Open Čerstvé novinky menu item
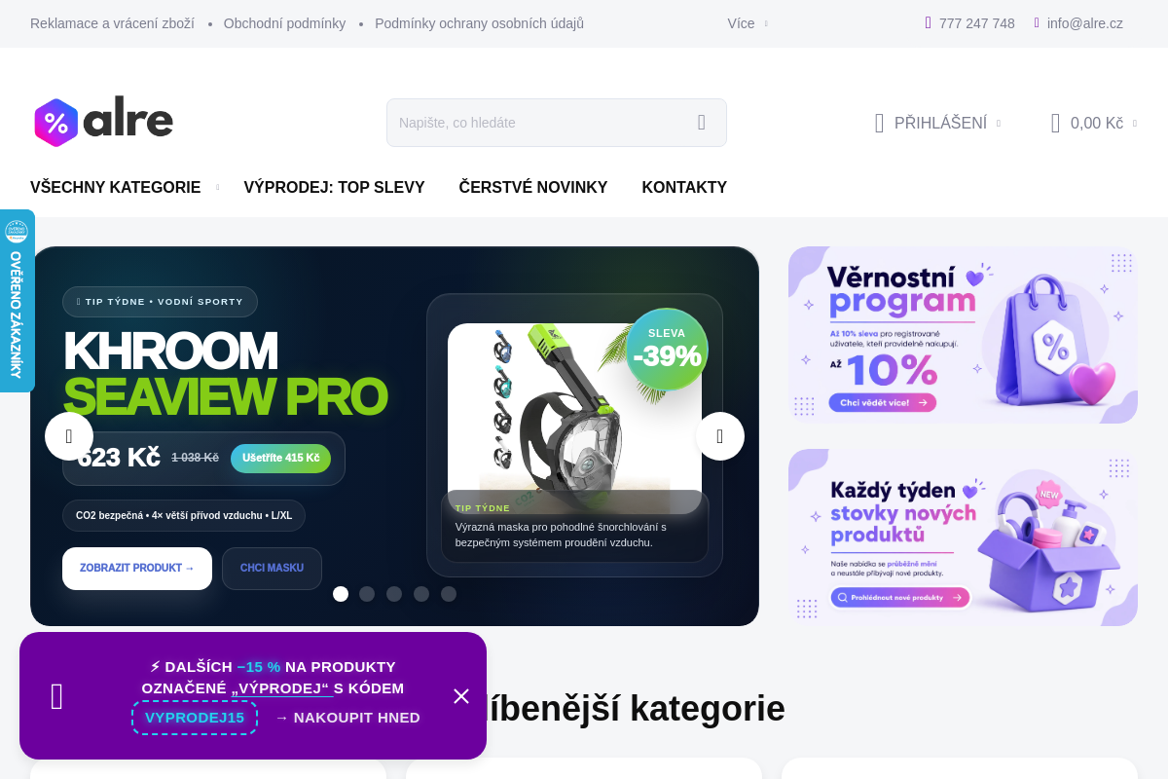The width and height of the screenshot is (1168, 779). pyautogui.click(x=533, y=188)
